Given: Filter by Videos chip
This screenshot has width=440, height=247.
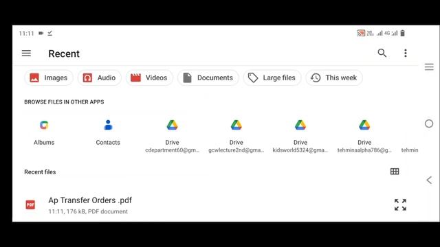Looking at the screenshot, I should click(x=149, y=78).
